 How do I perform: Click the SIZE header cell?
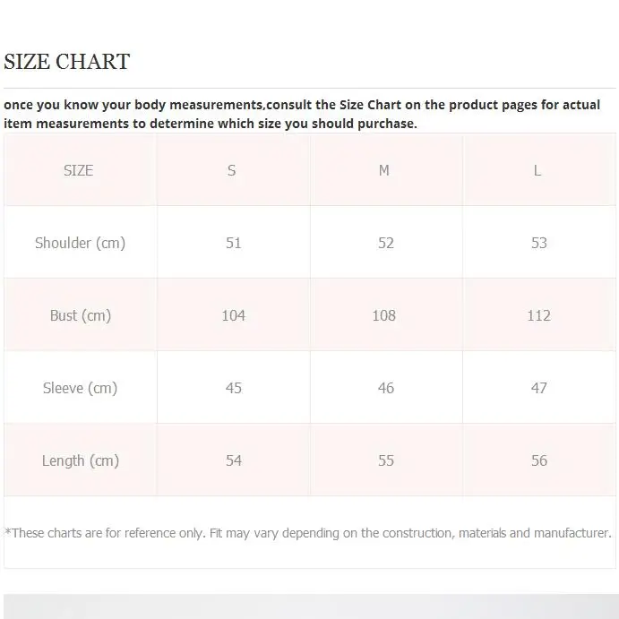point(79,170)
